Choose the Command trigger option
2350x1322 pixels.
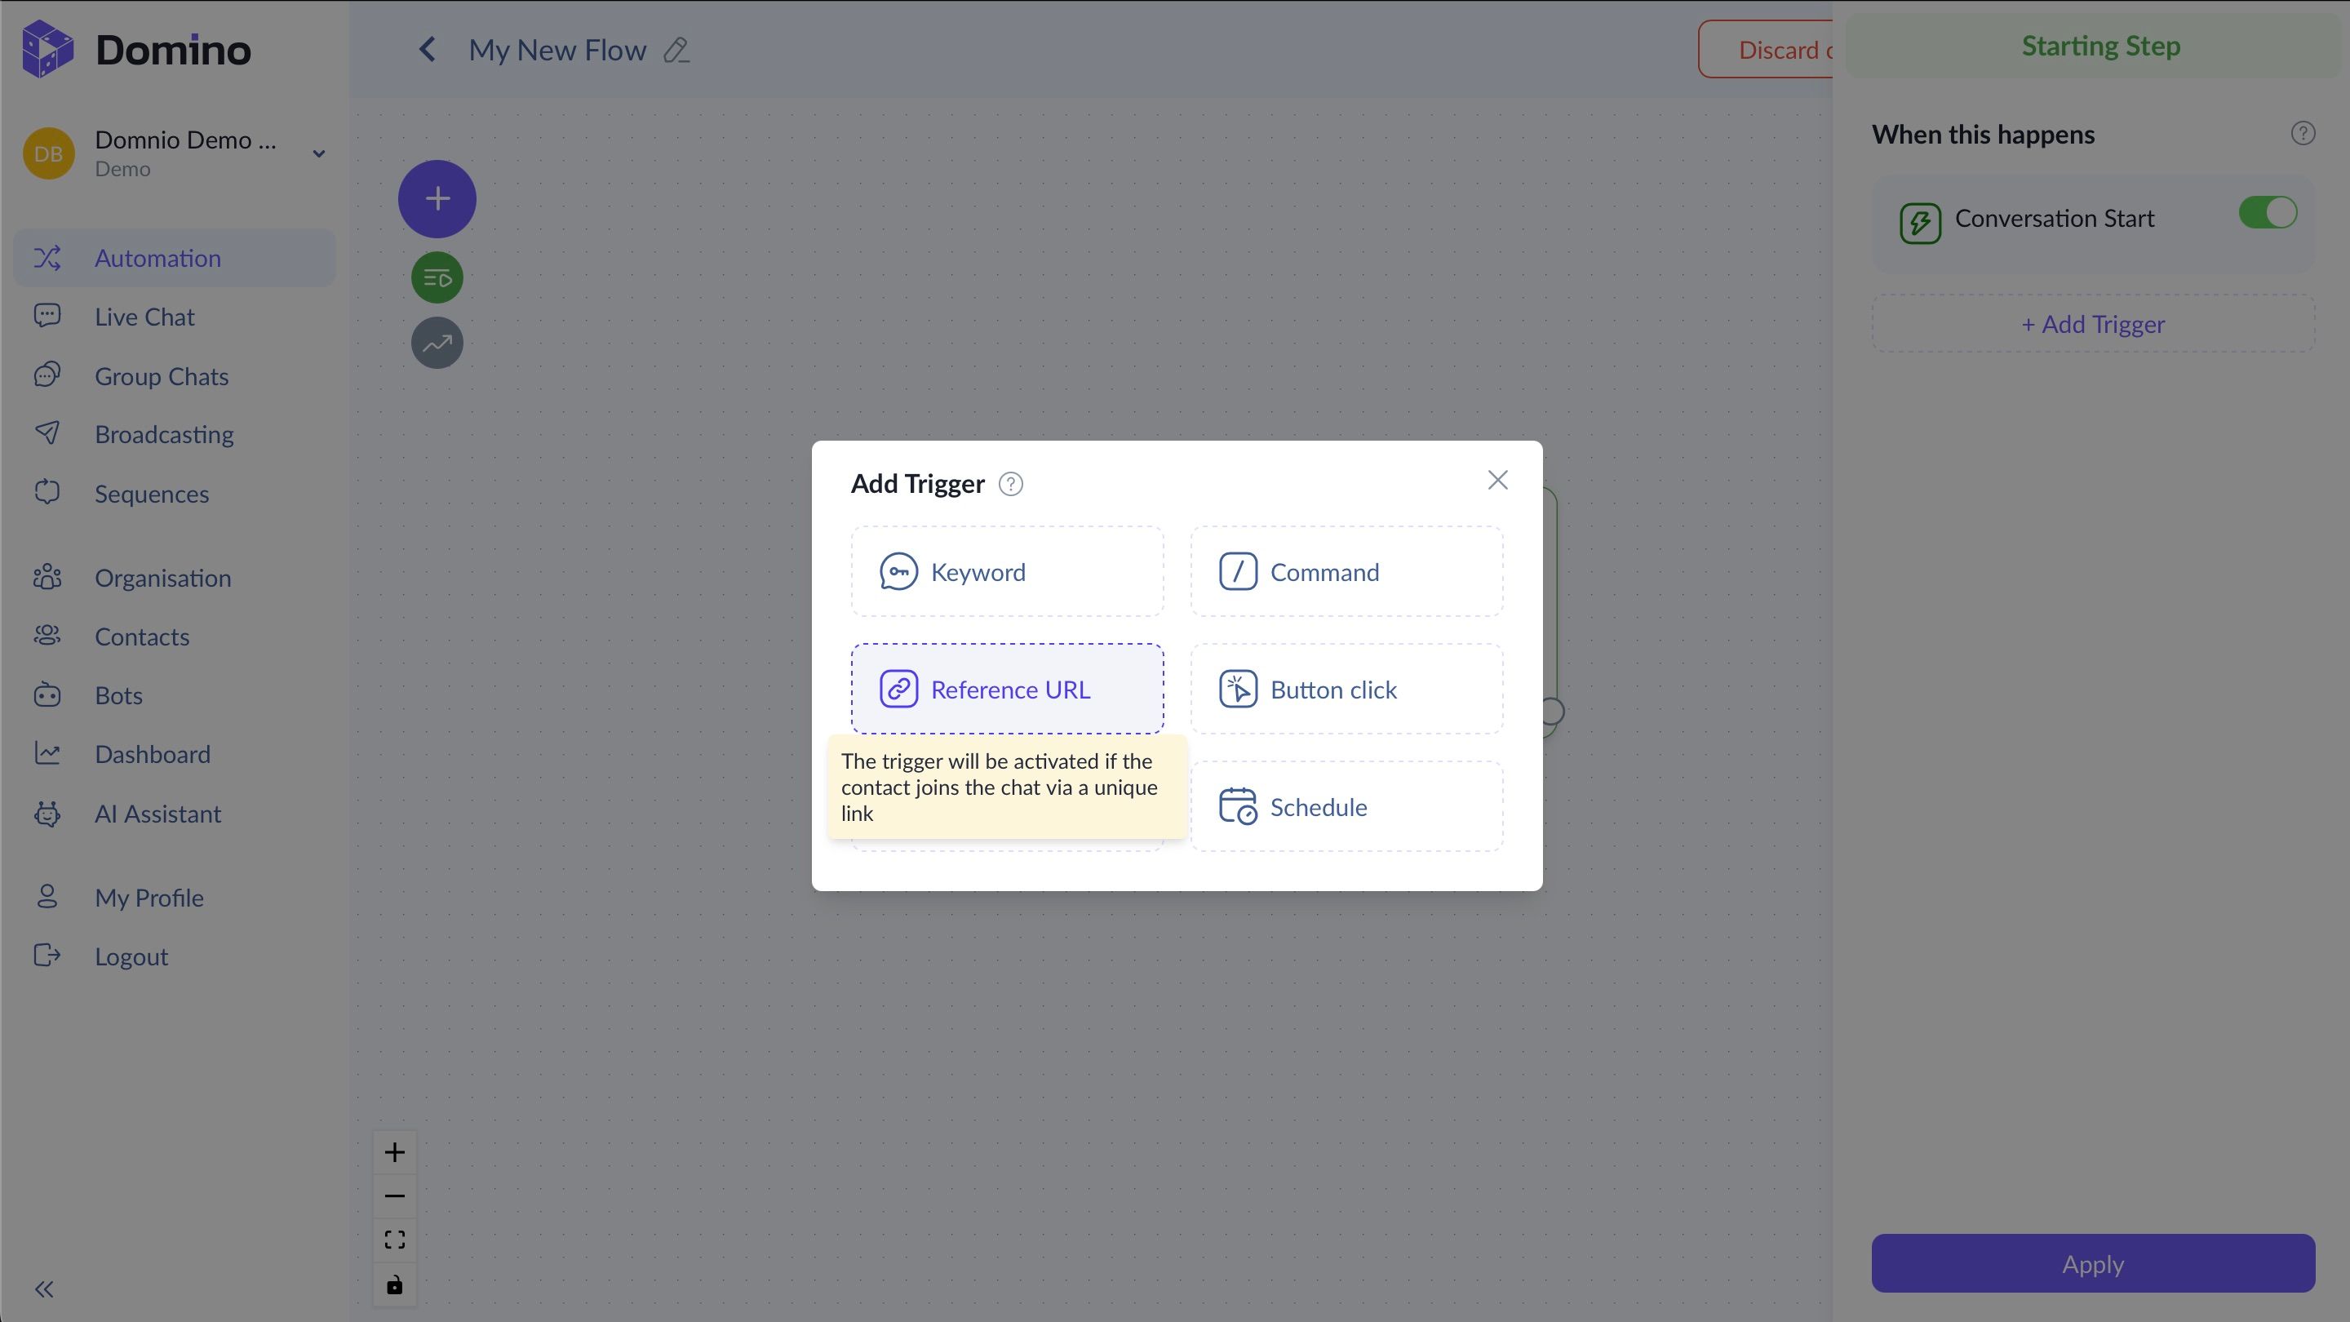click(x=1346, y=572)
